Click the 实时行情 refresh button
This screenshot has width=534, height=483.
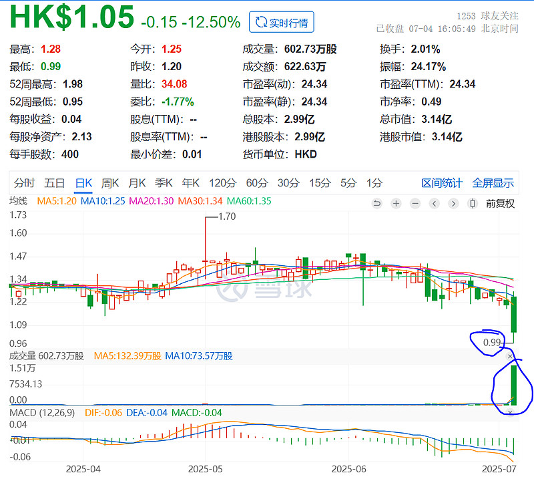tap(281, 22)
